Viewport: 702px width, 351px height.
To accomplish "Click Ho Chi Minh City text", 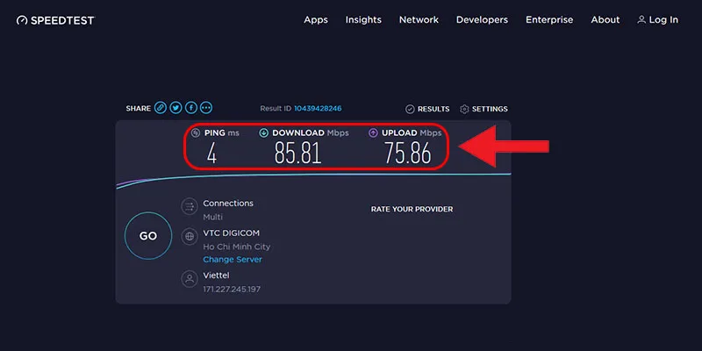I will [x=236, y=247].
